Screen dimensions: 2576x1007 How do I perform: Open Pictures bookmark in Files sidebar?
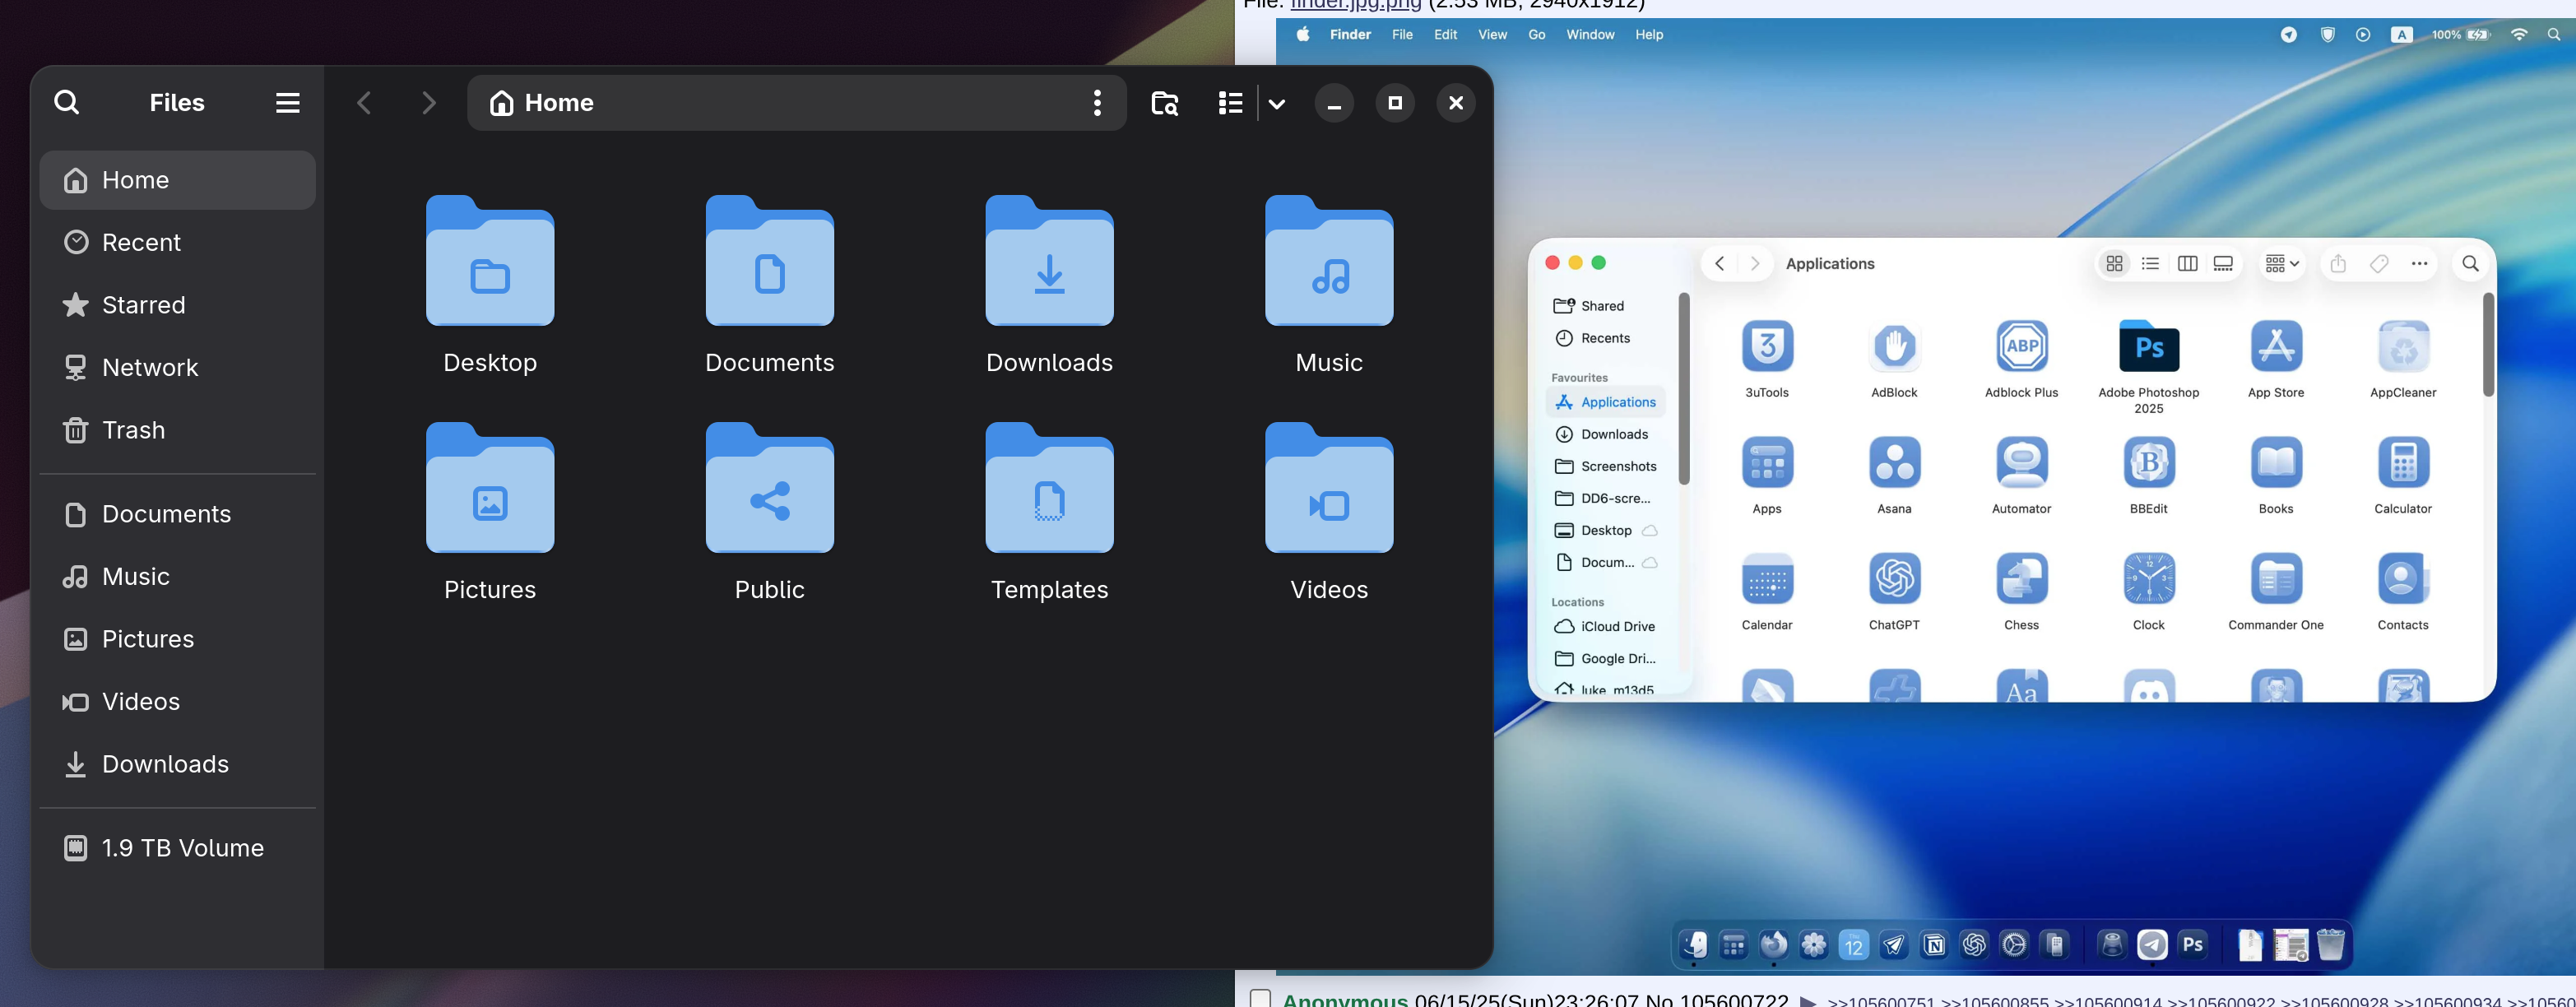pos(178,639)
